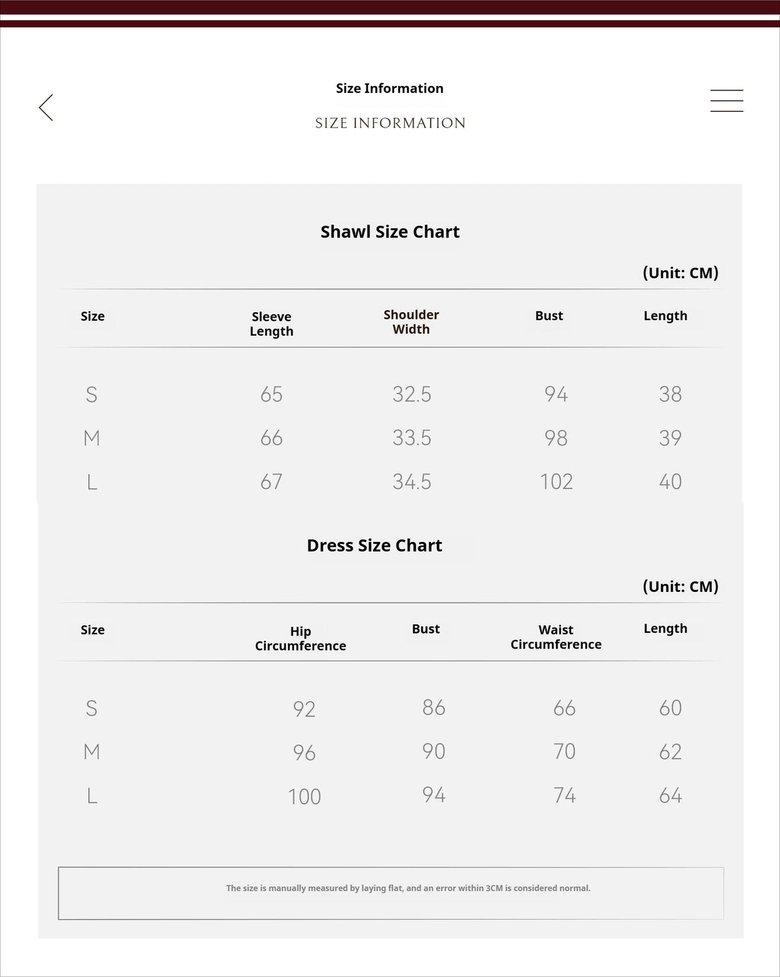Click the back arrow icon

pyautogui.click(x=46, y=107)
